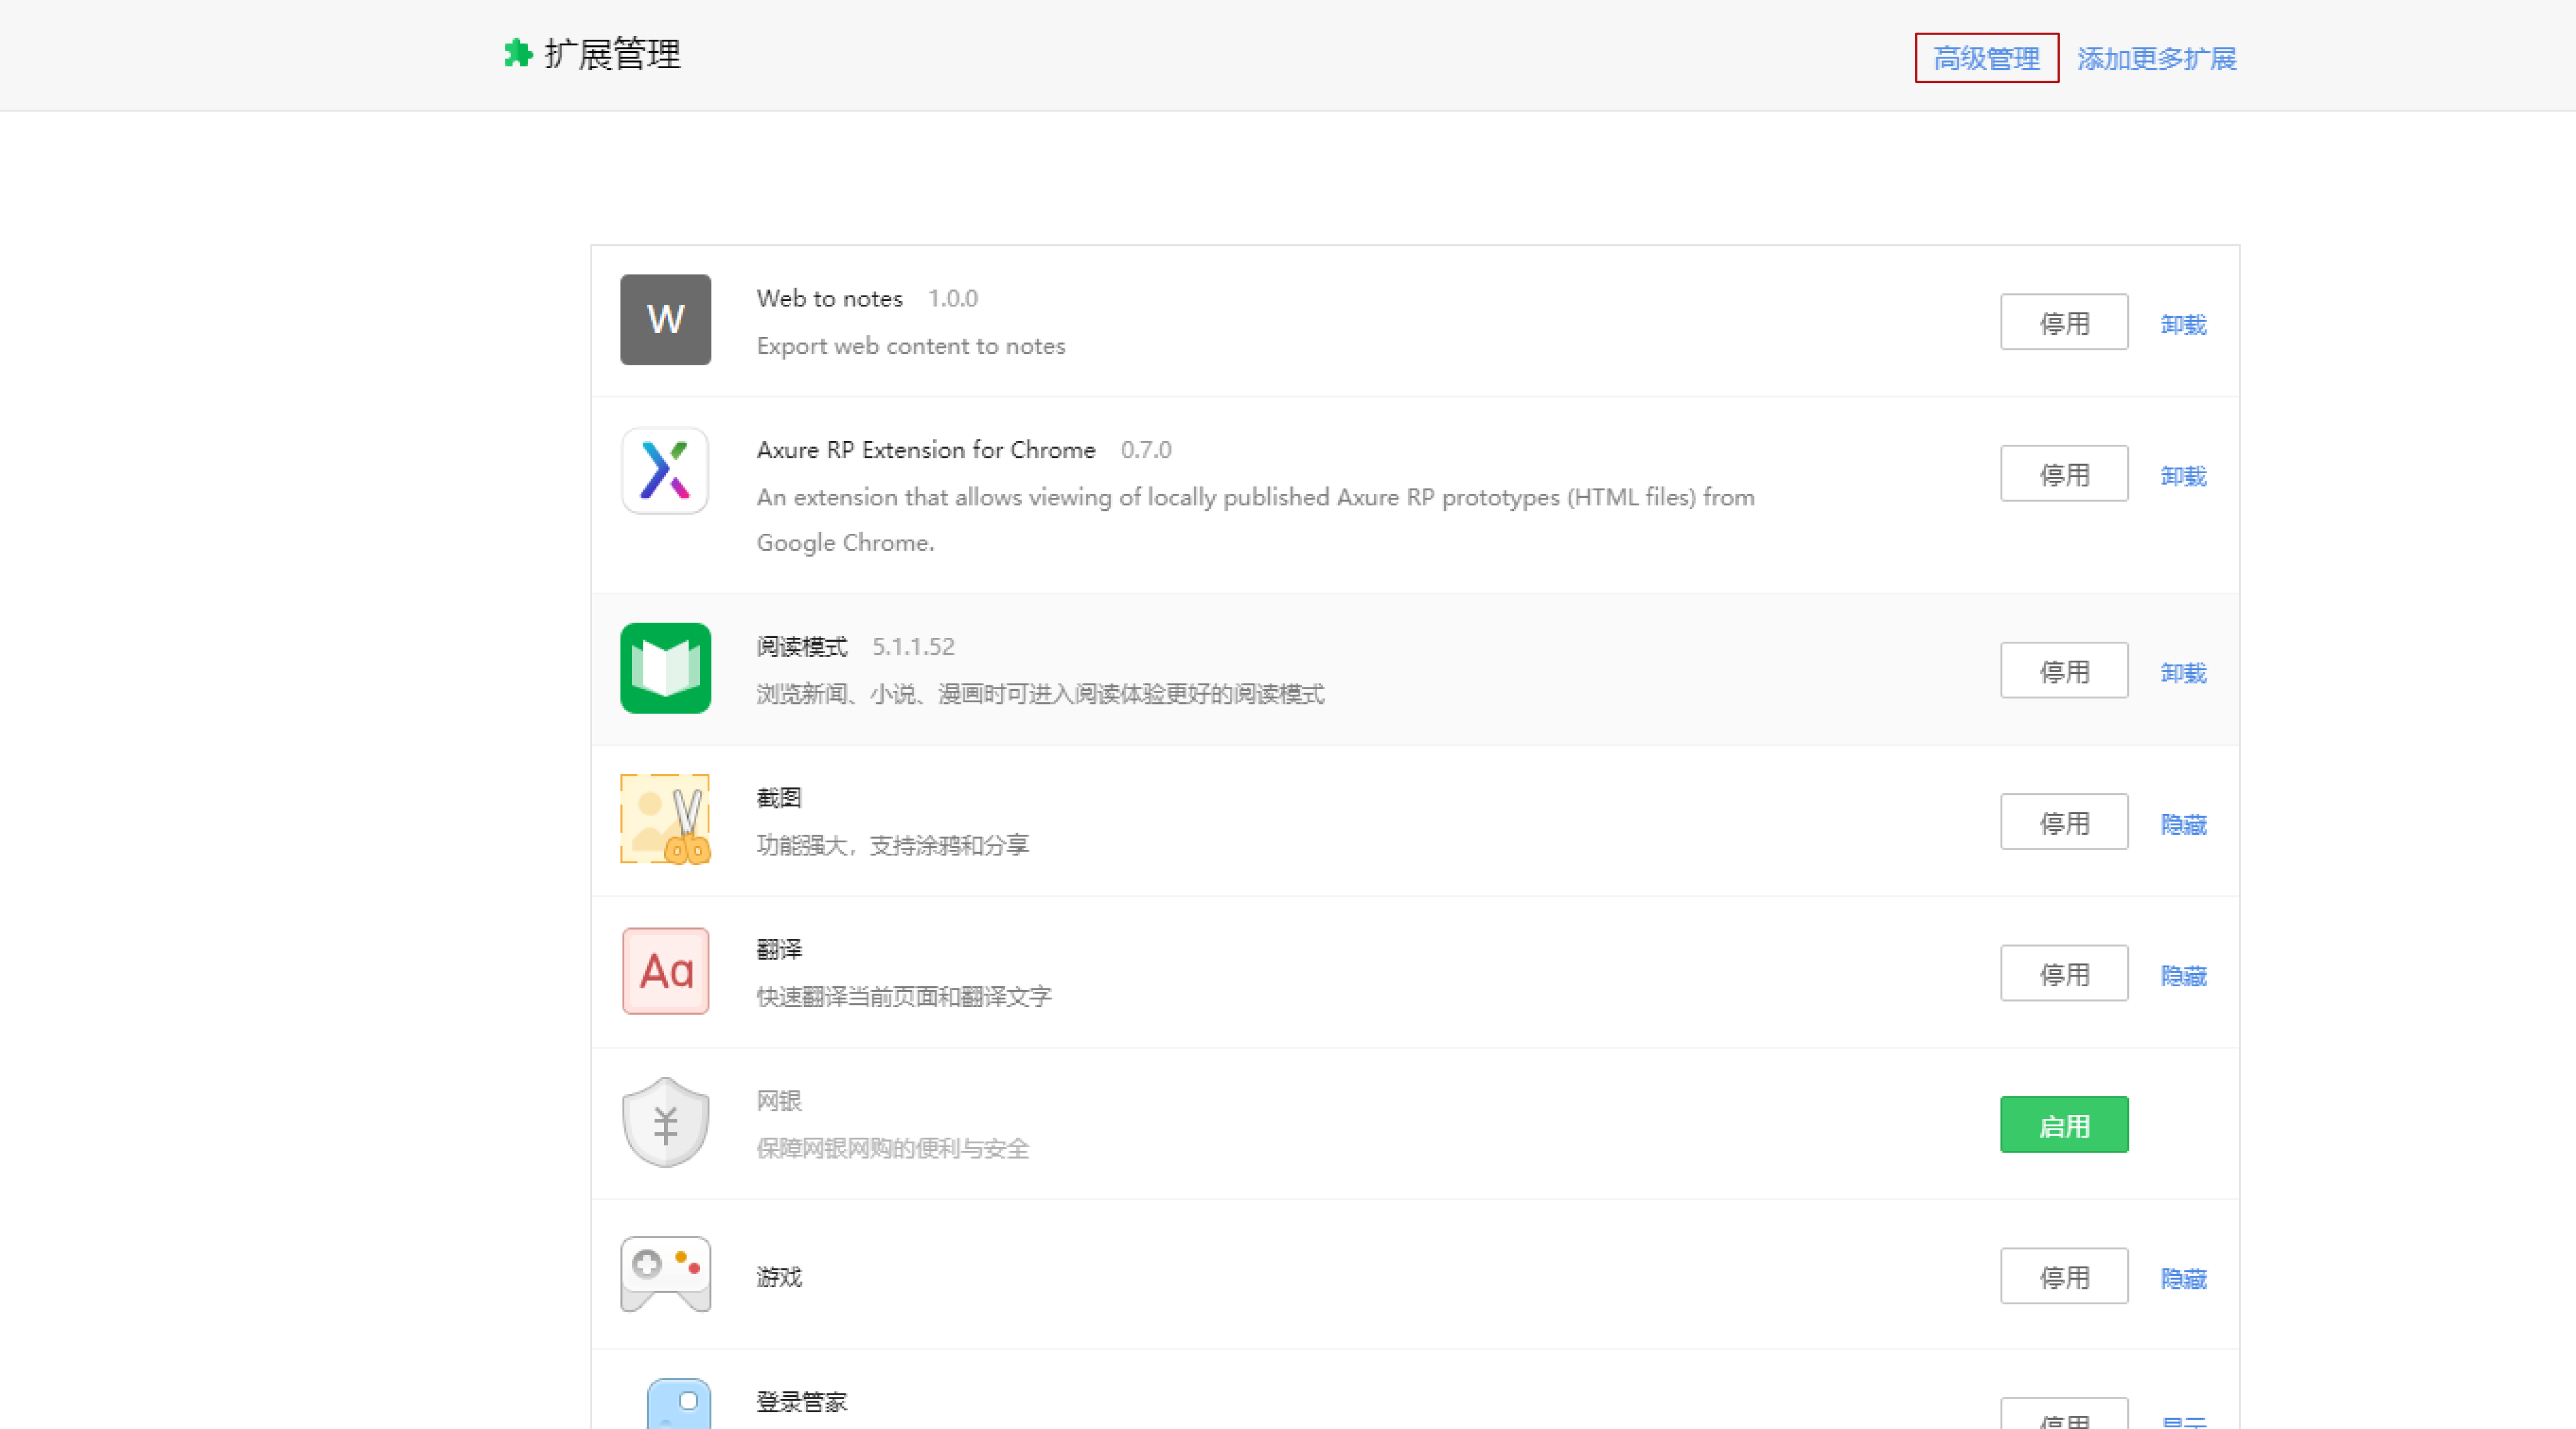Hide 游戏 extension via 隐藏
This screenshot has width=2576, height=1429.
2183,1279
